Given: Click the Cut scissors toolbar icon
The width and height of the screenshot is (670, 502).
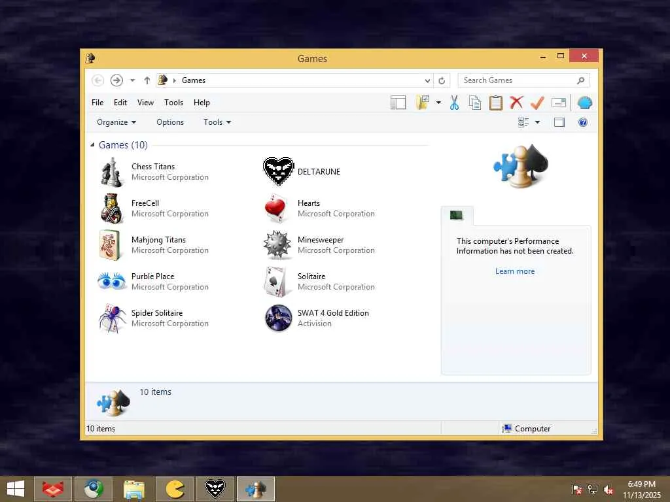Looking at the screenshot, I should pos(454,103).
